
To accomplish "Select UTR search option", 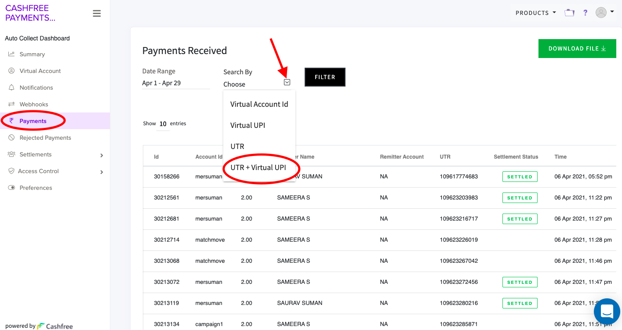I will 259,146.
